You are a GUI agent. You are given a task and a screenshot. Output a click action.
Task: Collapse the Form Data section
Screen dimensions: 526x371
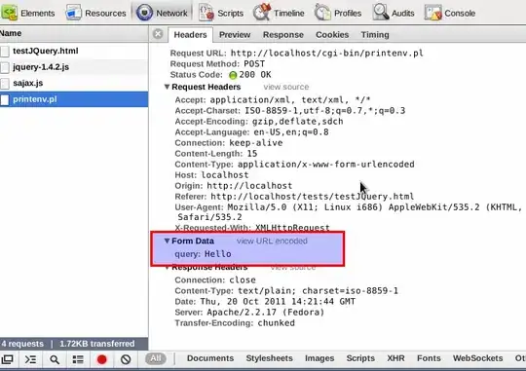pos(167,241)
